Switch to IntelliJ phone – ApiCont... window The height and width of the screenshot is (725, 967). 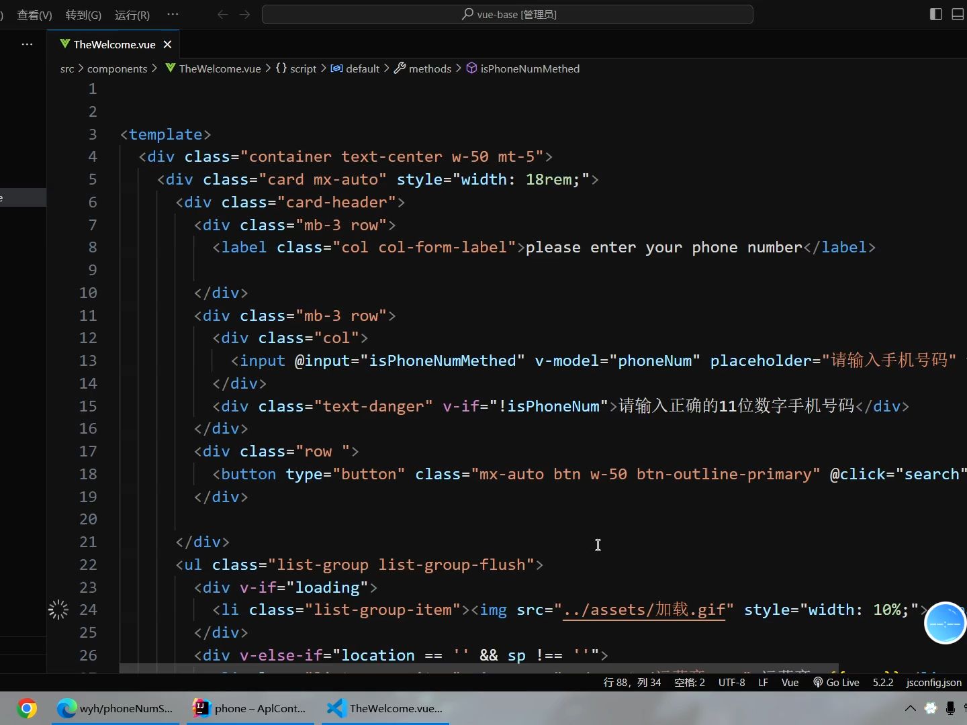250,708
